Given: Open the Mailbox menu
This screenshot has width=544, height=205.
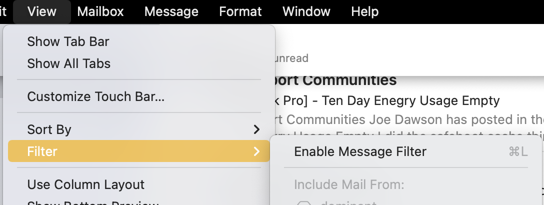Looking at the screenshot, I should point(100,11).
